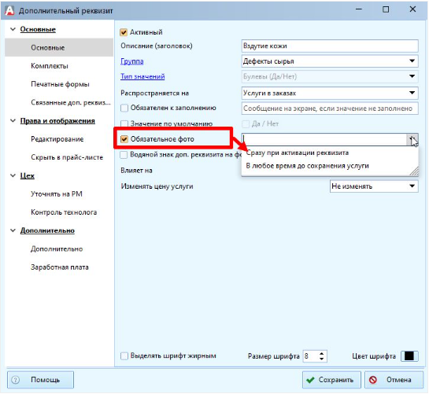Open the Тип значений dropdown arrow

coord(412,76)
